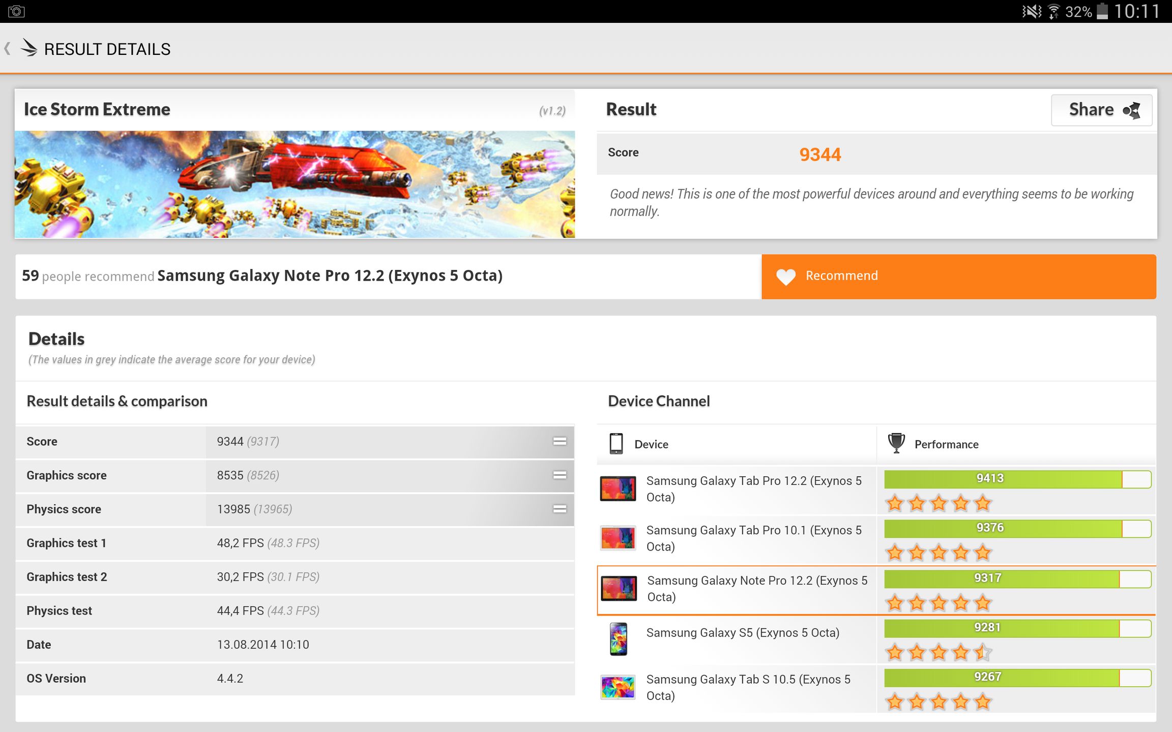The height and width of the screenshot is (732, 1172).
Task: Expand the Score row details
Action: tap(560, 441)
